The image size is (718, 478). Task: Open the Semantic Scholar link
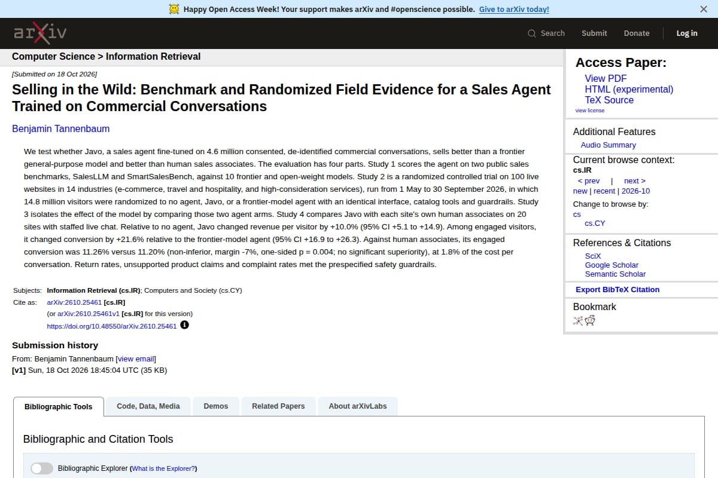(x=615, y=274)
